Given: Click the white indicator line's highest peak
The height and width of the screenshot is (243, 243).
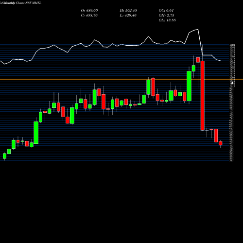Looking at the screenshot, I should click(x=198, y=29).
